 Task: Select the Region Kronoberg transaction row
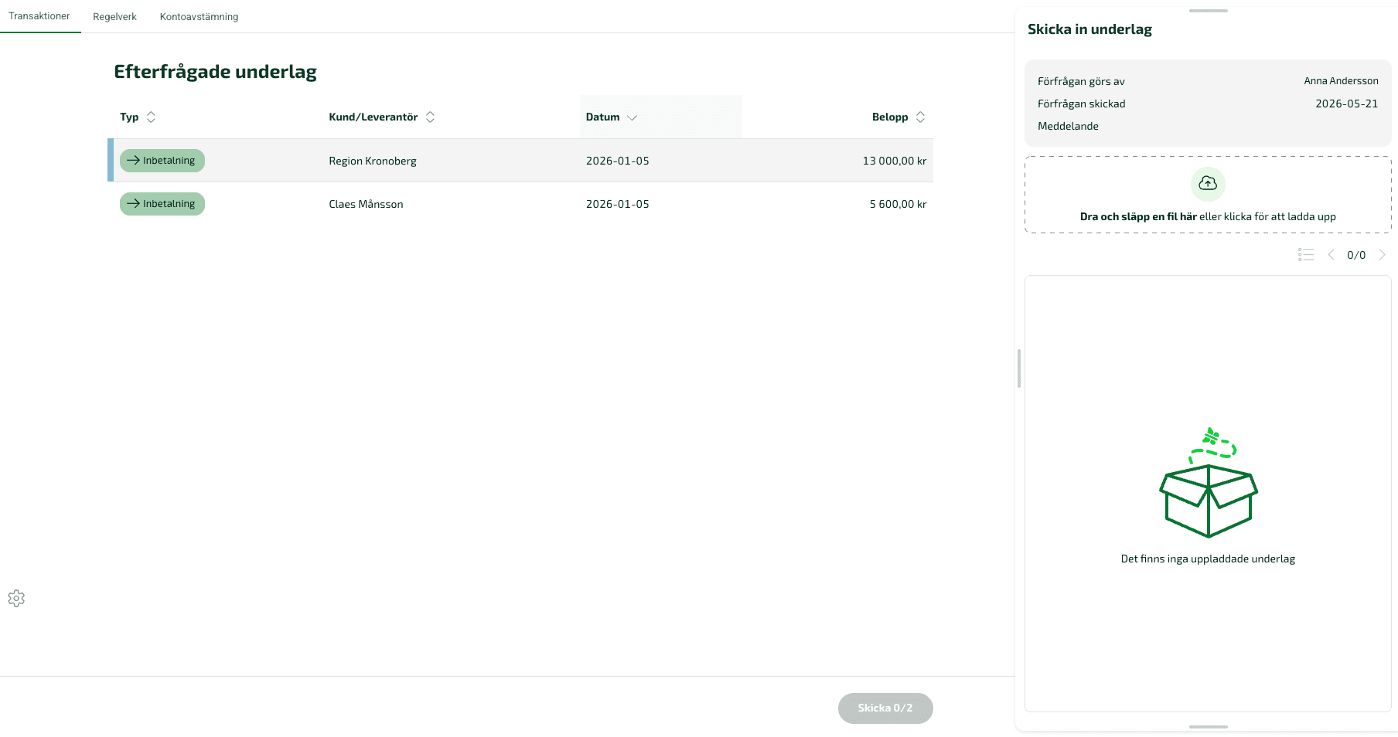520,161
